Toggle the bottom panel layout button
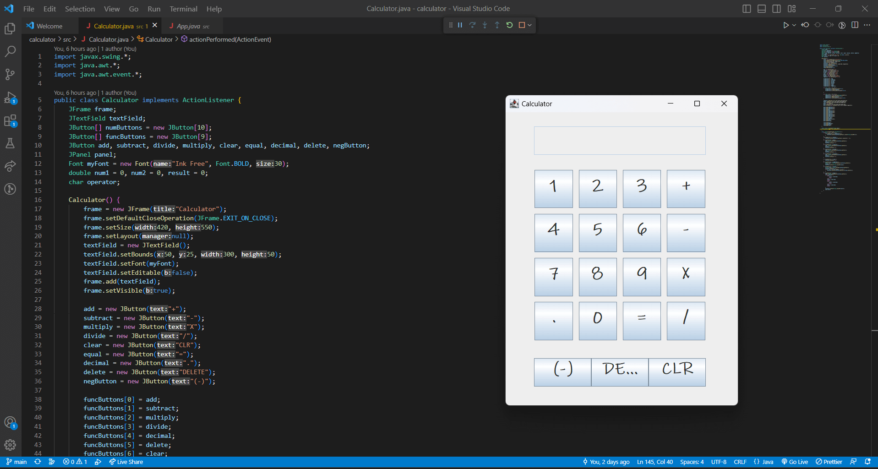 pos(762,9)
